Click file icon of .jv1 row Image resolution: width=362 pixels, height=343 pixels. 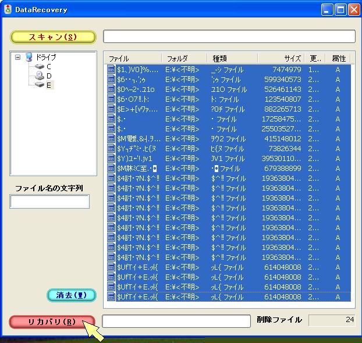pos(111,159)
